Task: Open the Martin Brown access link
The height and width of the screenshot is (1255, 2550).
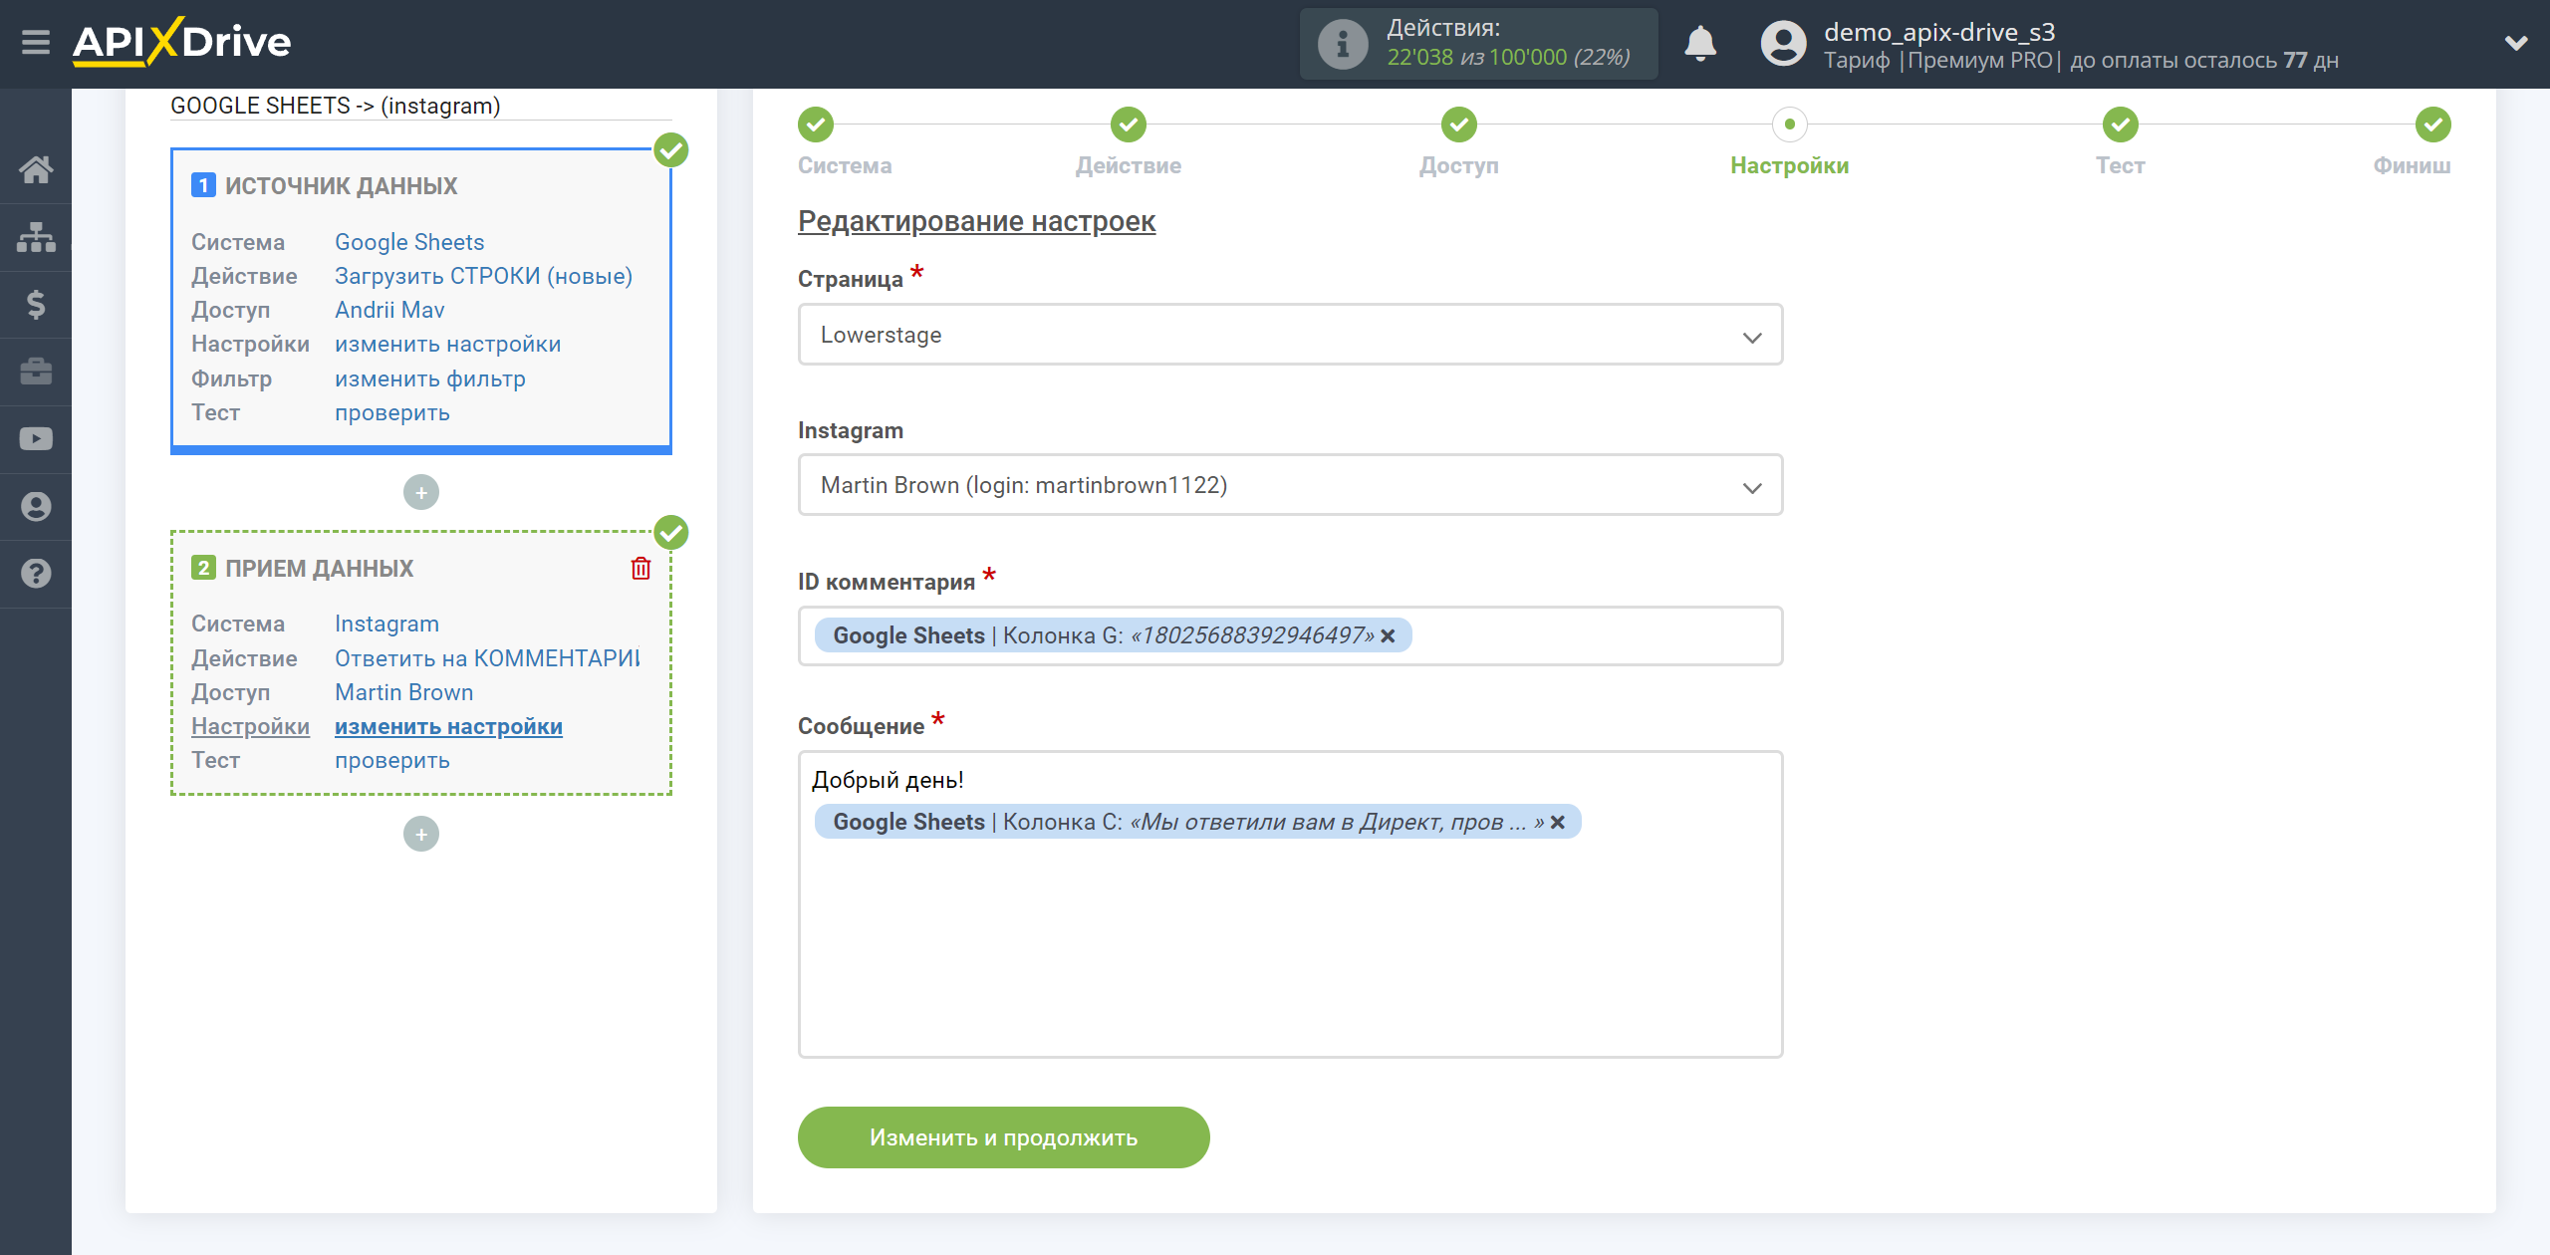Action: (403, 692)
